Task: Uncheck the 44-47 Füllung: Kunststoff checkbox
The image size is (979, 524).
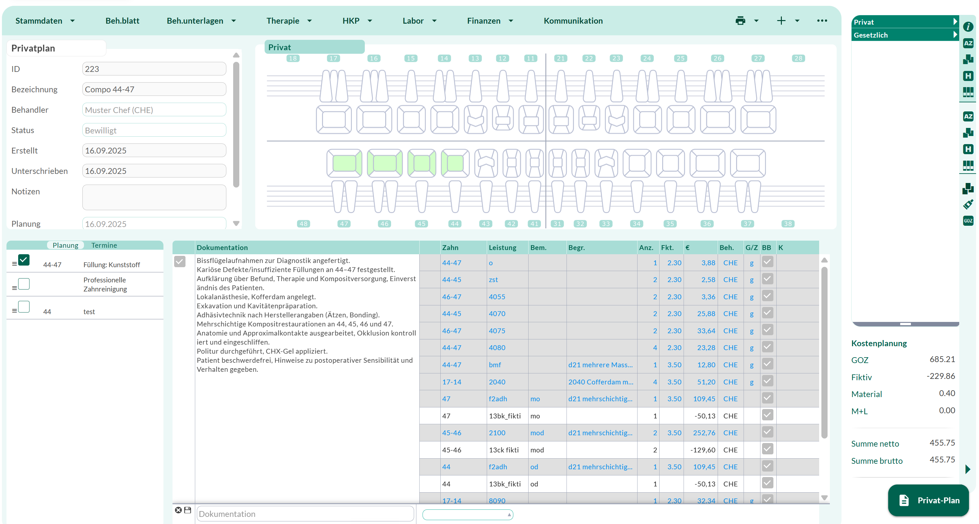Action: click(x=24, y=260)
